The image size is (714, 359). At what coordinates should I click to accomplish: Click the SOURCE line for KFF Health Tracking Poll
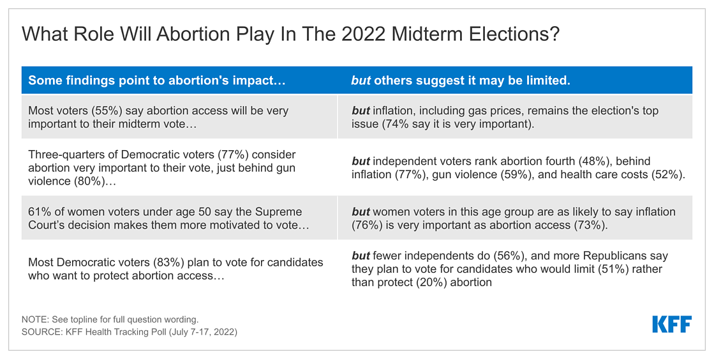pyautogui.click(x=130, y=332)
